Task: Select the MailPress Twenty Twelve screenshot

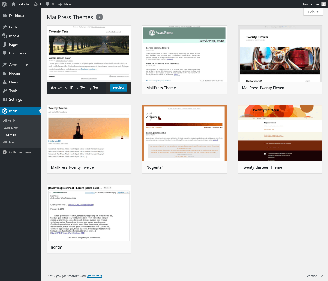Action: [x=89, y=133]
